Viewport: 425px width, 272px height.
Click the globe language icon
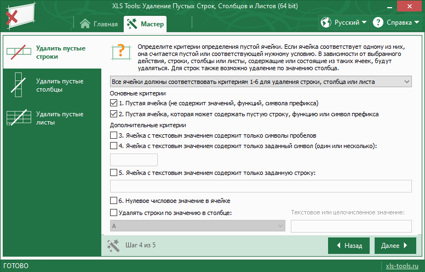(x=326, y=22)
